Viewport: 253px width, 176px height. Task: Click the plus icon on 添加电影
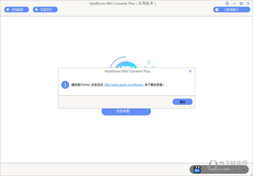pyautogui.click(x=8, y=10)
